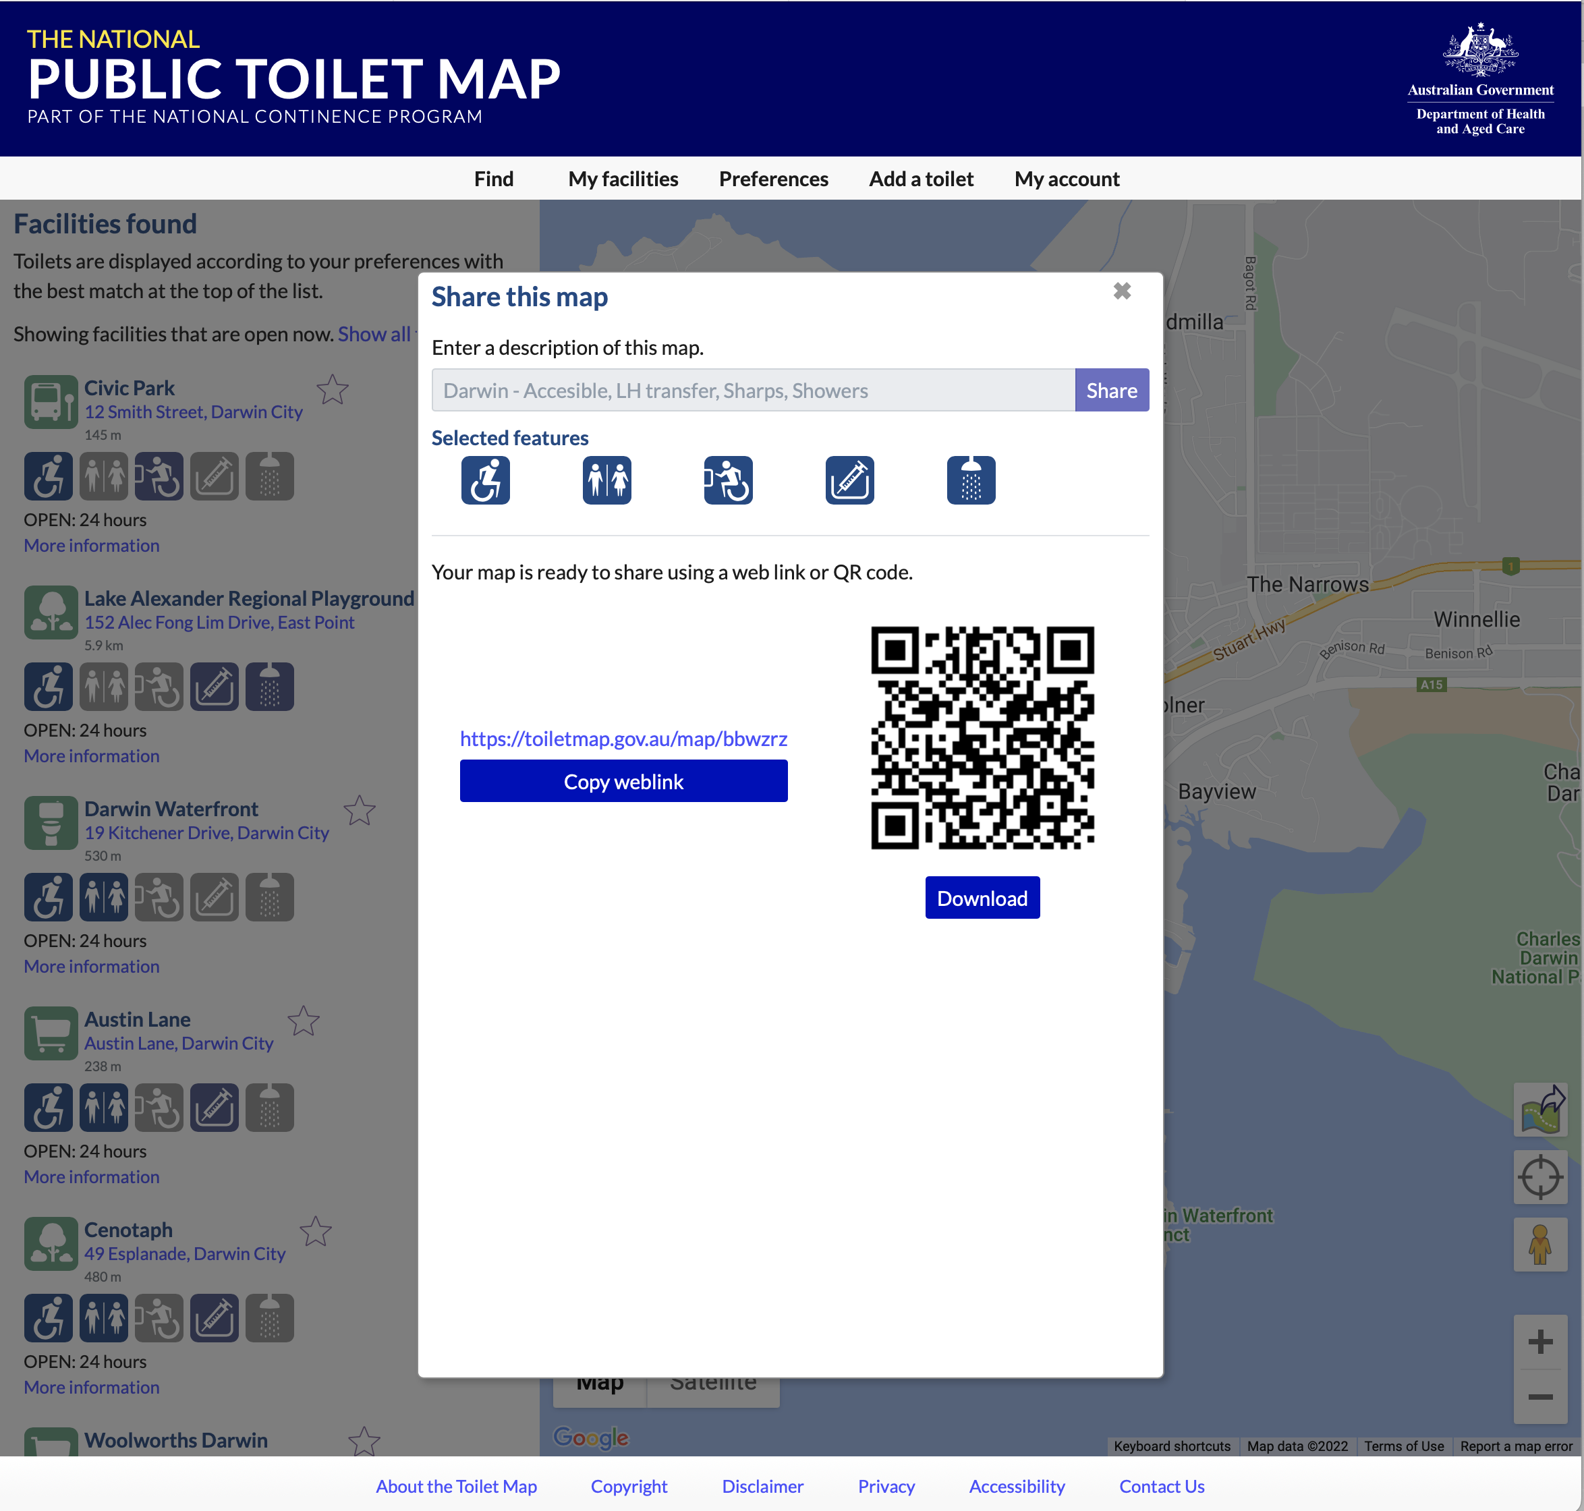This screenshot has height=1511, width=1584.
Task: Click the left-hand transfer feature icon in dialog
Action: (x=727, y=480)
